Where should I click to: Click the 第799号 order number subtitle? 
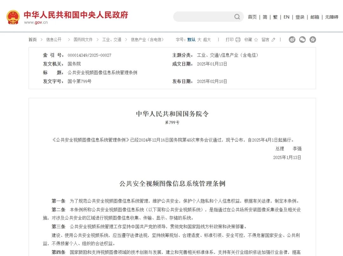172,123
